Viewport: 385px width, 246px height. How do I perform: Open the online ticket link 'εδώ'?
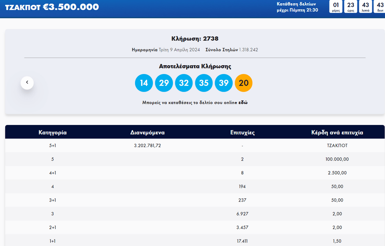[x=243, y=103]
